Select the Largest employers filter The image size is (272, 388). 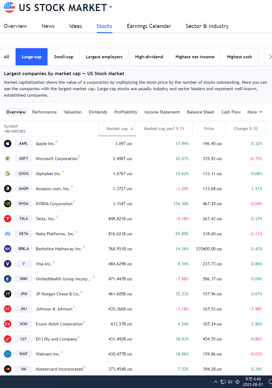(x=104, y=57)
